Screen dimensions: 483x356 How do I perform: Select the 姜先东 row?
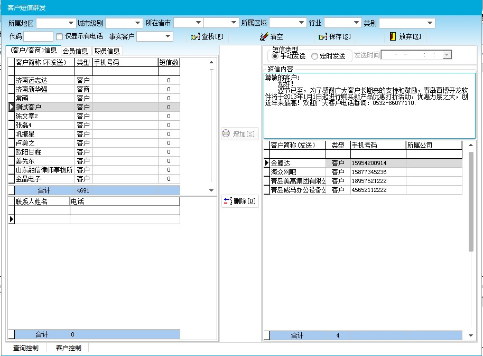pyautogui.click(x=94, y=161)
